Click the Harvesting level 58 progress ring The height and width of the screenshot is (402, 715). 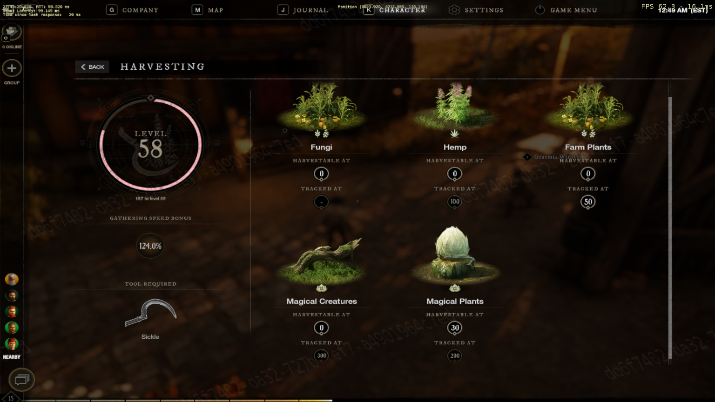[150, 144]
